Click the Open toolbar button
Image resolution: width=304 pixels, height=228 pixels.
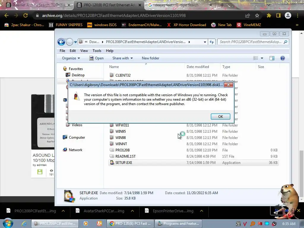pos(96,58)
